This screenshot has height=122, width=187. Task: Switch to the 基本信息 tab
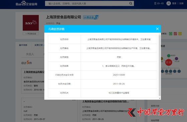23,45
